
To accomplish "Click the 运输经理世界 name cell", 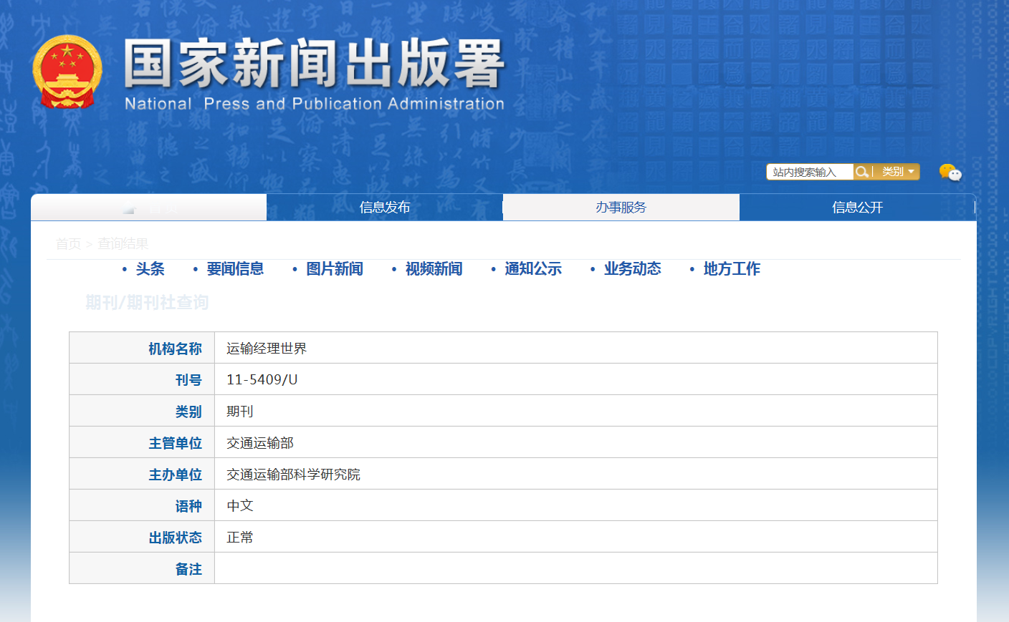I will (267, 349).
